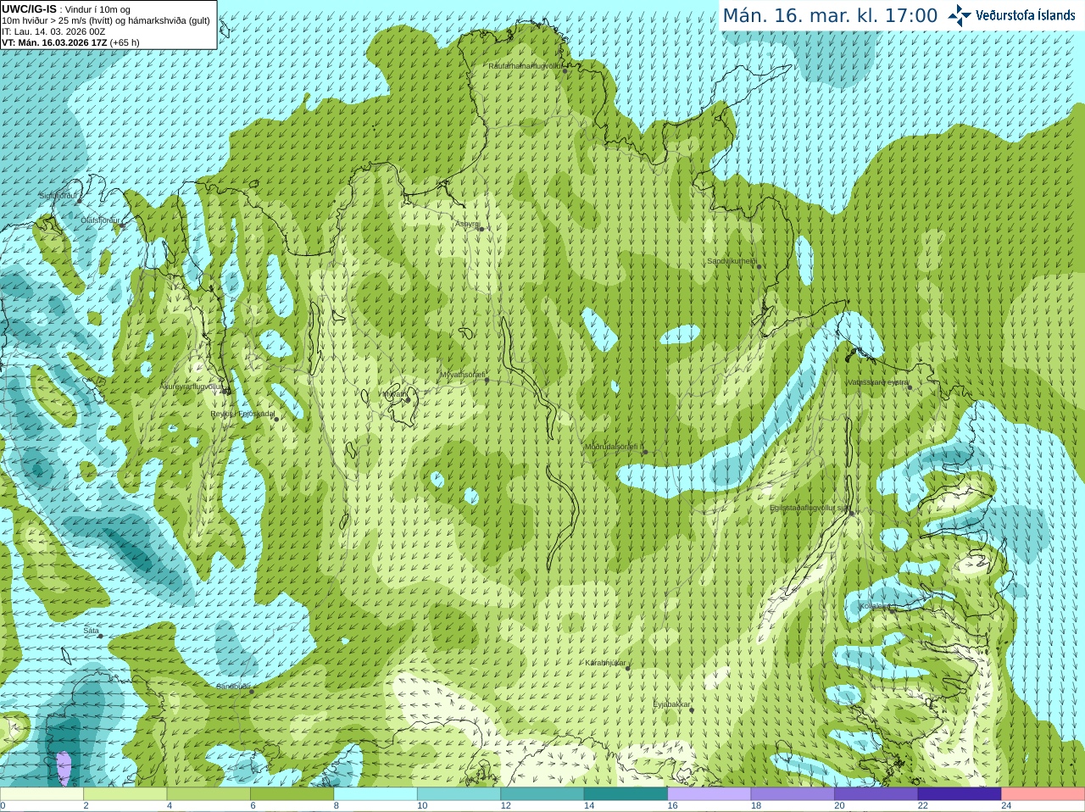Click the Siglufjörður station label
Viewport: 1085px width, 812px height.
[58, 196]
